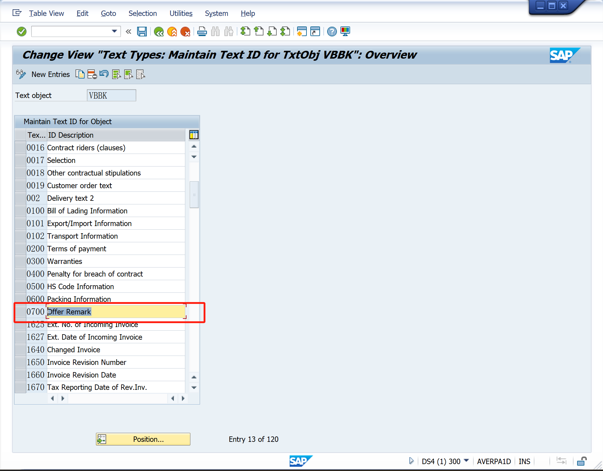Open the command field dropdown arrow
Image resolution: width=603 pixels, height=471 pixels.
(x=114, y=31)
